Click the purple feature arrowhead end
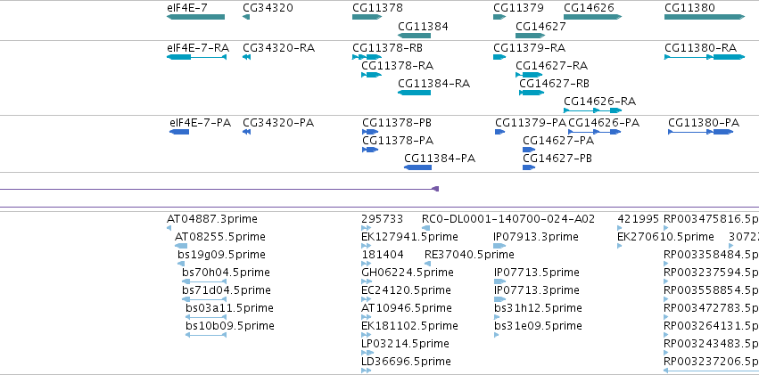 pos(435,189)
